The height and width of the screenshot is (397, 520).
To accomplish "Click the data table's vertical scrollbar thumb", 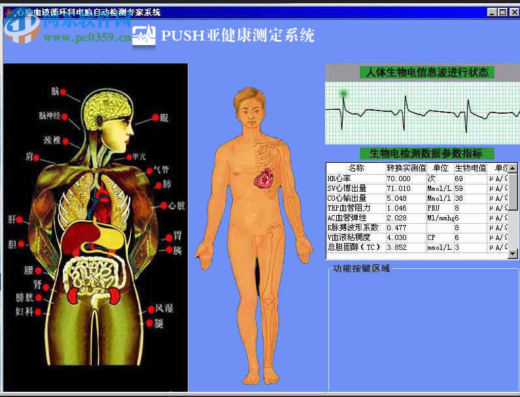I will pos(512,192).
